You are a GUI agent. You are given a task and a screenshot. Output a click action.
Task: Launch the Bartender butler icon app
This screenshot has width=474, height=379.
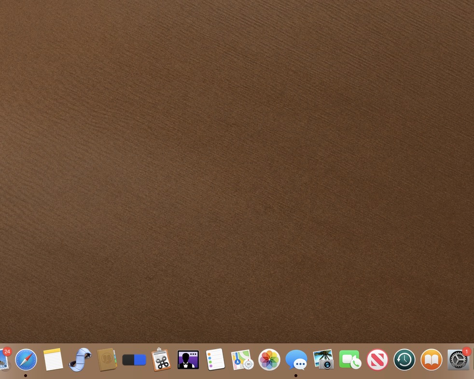click(x=188, y=360)
